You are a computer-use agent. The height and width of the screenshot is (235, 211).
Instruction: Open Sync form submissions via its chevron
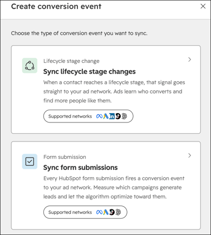[189, 155]
